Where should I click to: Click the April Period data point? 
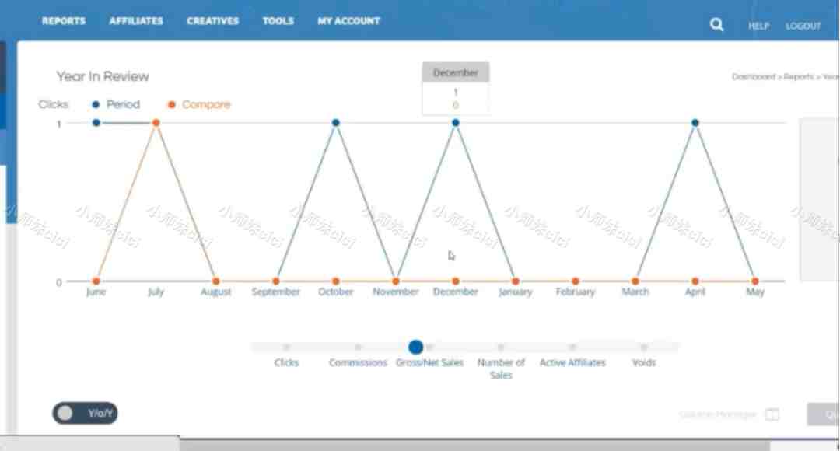695,123
